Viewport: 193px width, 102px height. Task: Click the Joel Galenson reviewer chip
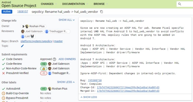(x=32, y=31)
